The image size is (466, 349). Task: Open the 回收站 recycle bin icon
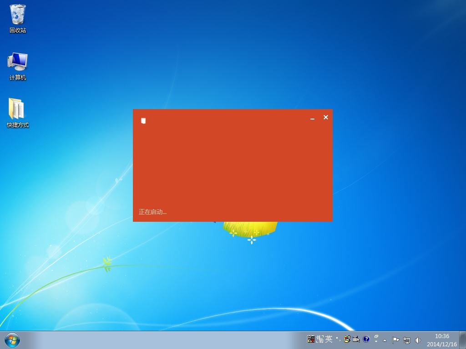[18, 18]
